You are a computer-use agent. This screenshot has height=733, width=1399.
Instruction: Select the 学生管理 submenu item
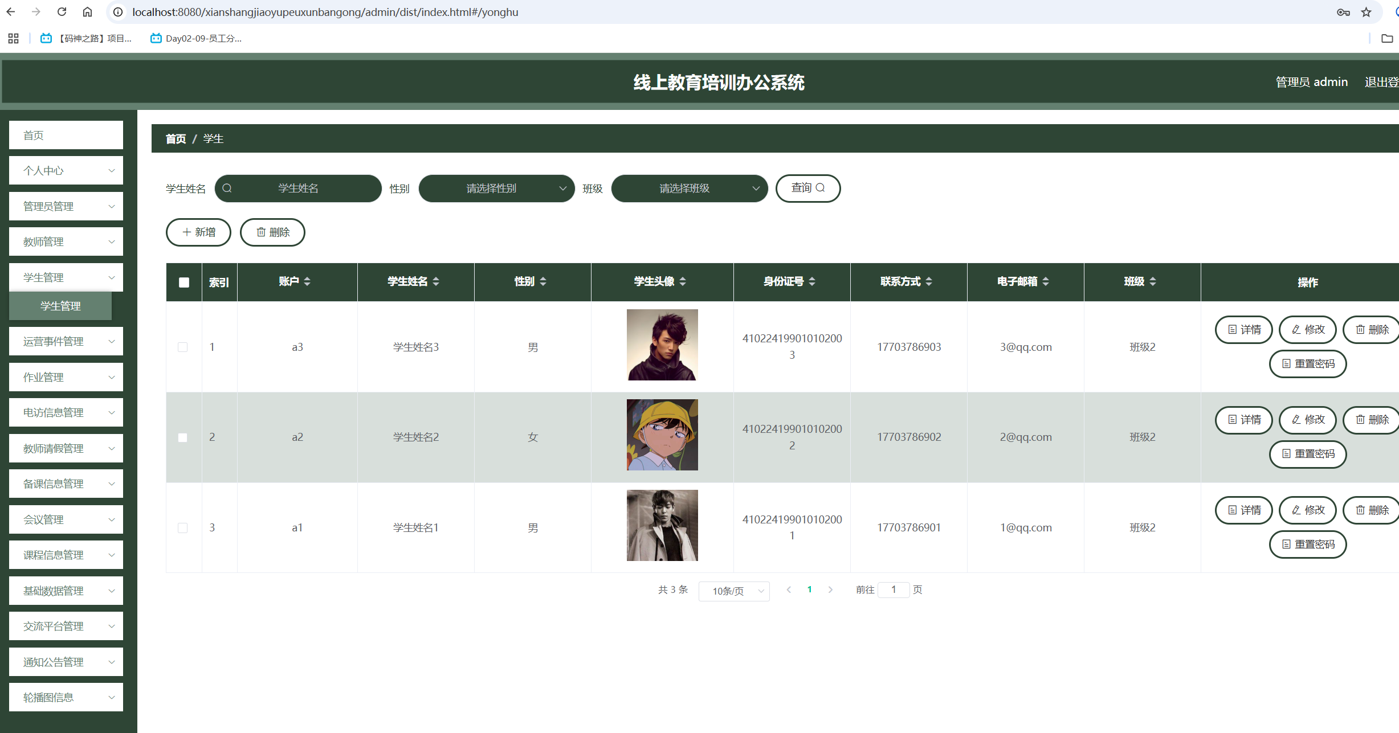tap(60, 306)
